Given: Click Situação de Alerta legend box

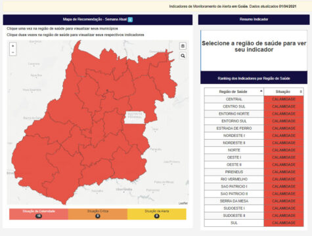Looking at the screenshot, I should click(x=157, y=214).
